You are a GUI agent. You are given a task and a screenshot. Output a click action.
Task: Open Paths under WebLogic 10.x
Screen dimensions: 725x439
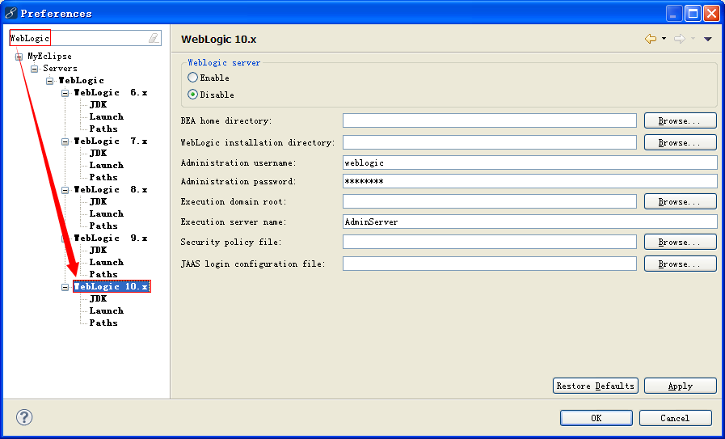tap(103, 323)
